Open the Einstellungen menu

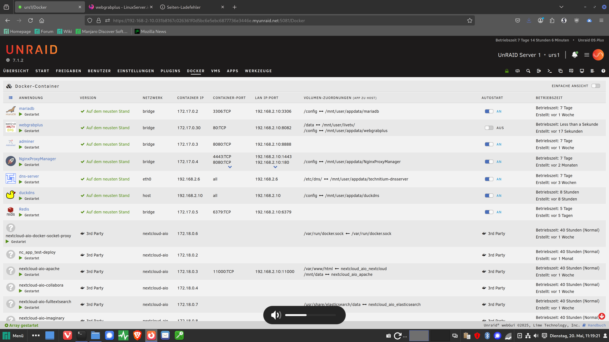(x=136, y=71)
